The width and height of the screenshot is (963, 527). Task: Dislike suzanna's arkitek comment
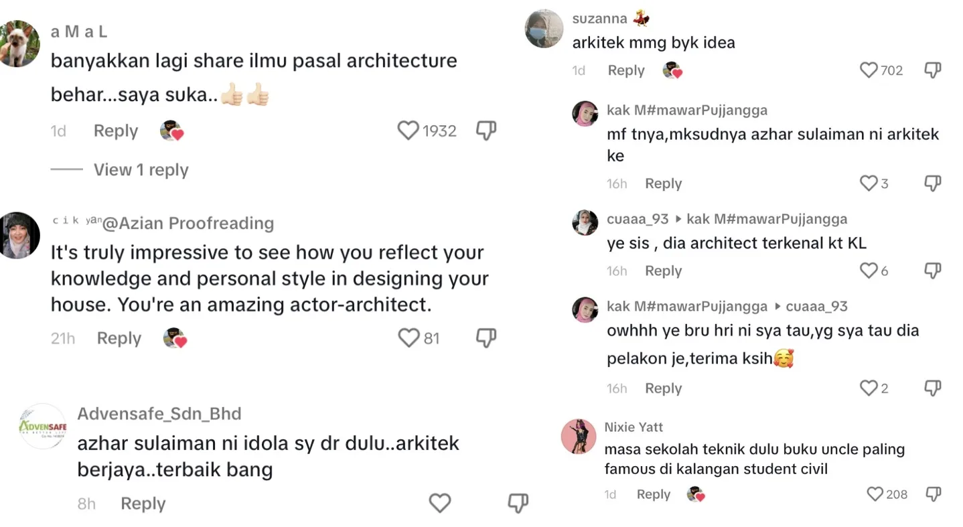click(933, 70)
